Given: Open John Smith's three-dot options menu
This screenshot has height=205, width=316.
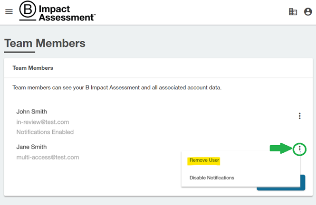Looking at the screenshot, I should [x=299, y=116].
